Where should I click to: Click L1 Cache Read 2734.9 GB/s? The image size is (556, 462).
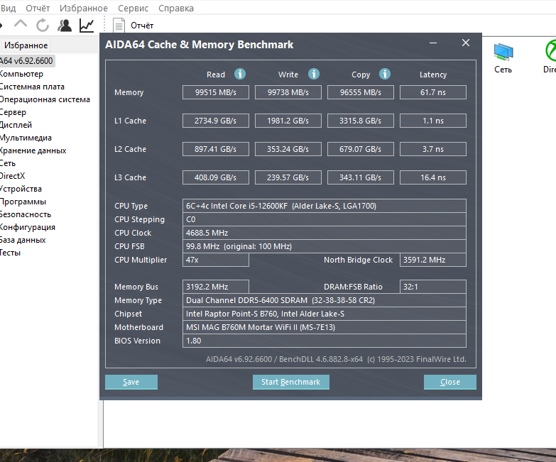(x=216, y=121)
